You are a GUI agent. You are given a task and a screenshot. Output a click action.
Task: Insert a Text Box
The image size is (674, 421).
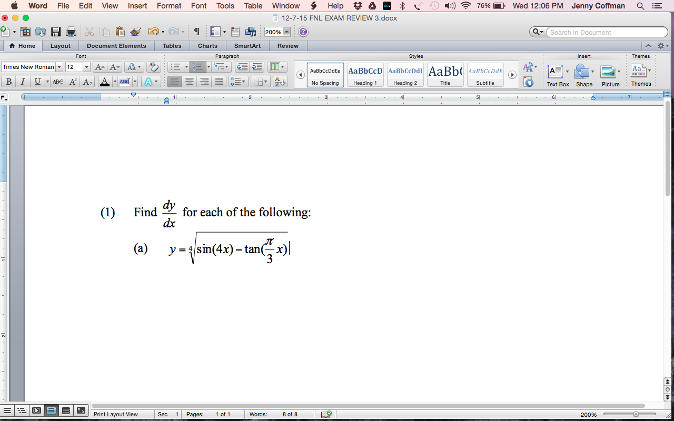558,75
